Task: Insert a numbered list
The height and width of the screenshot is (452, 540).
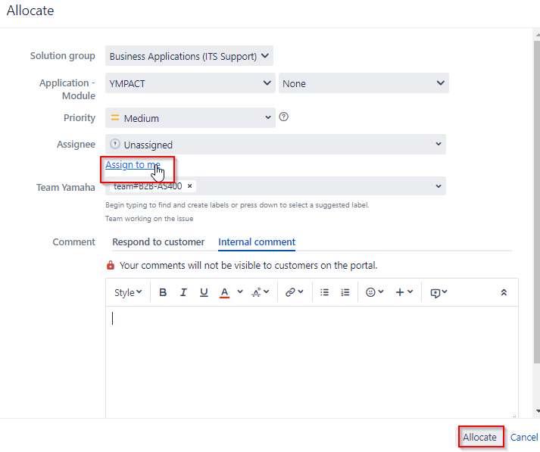Action: point(345,292)
